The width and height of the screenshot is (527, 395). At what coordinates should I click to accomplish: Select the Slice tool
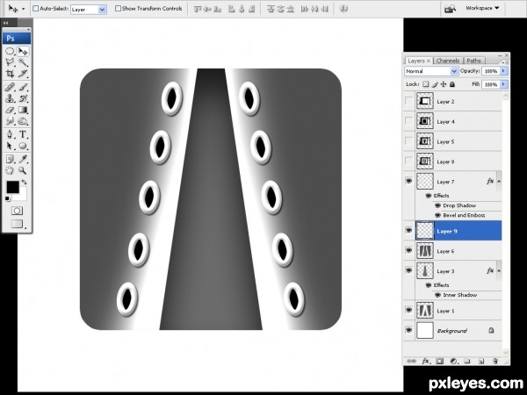pyautogui.click(x=23, y=73)
